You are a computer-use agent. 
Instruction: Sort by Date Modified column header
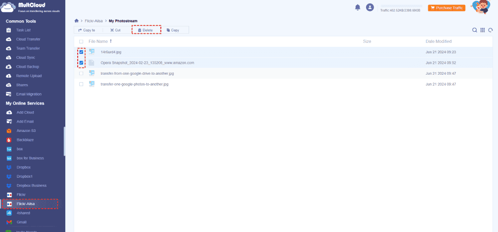[439, 41]
